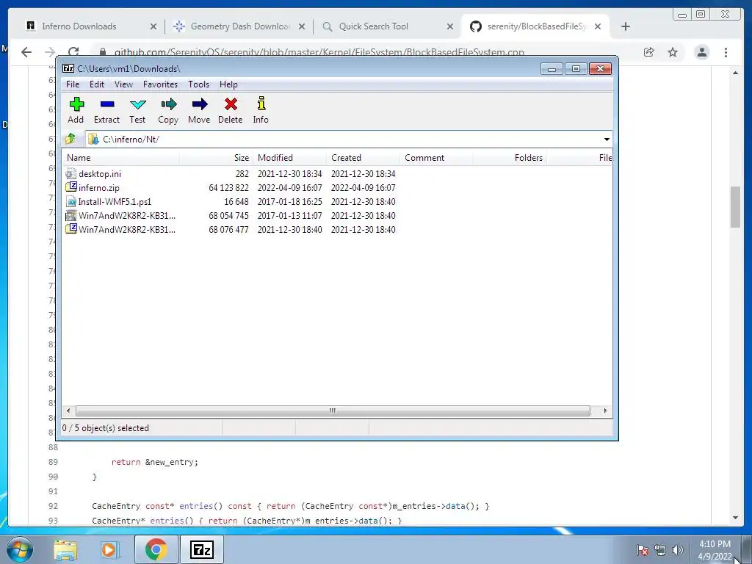Screen dimensions: 752x564
Task: Open the View menu
Action: coord(123,84)
